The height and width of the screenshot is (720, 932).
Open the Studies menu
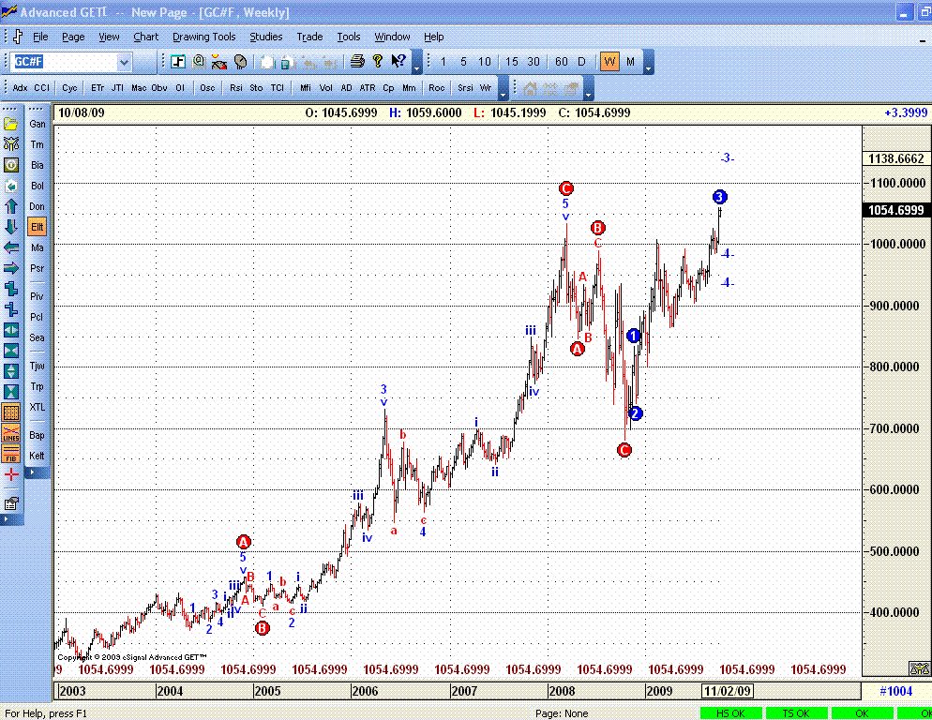[265, 37]
